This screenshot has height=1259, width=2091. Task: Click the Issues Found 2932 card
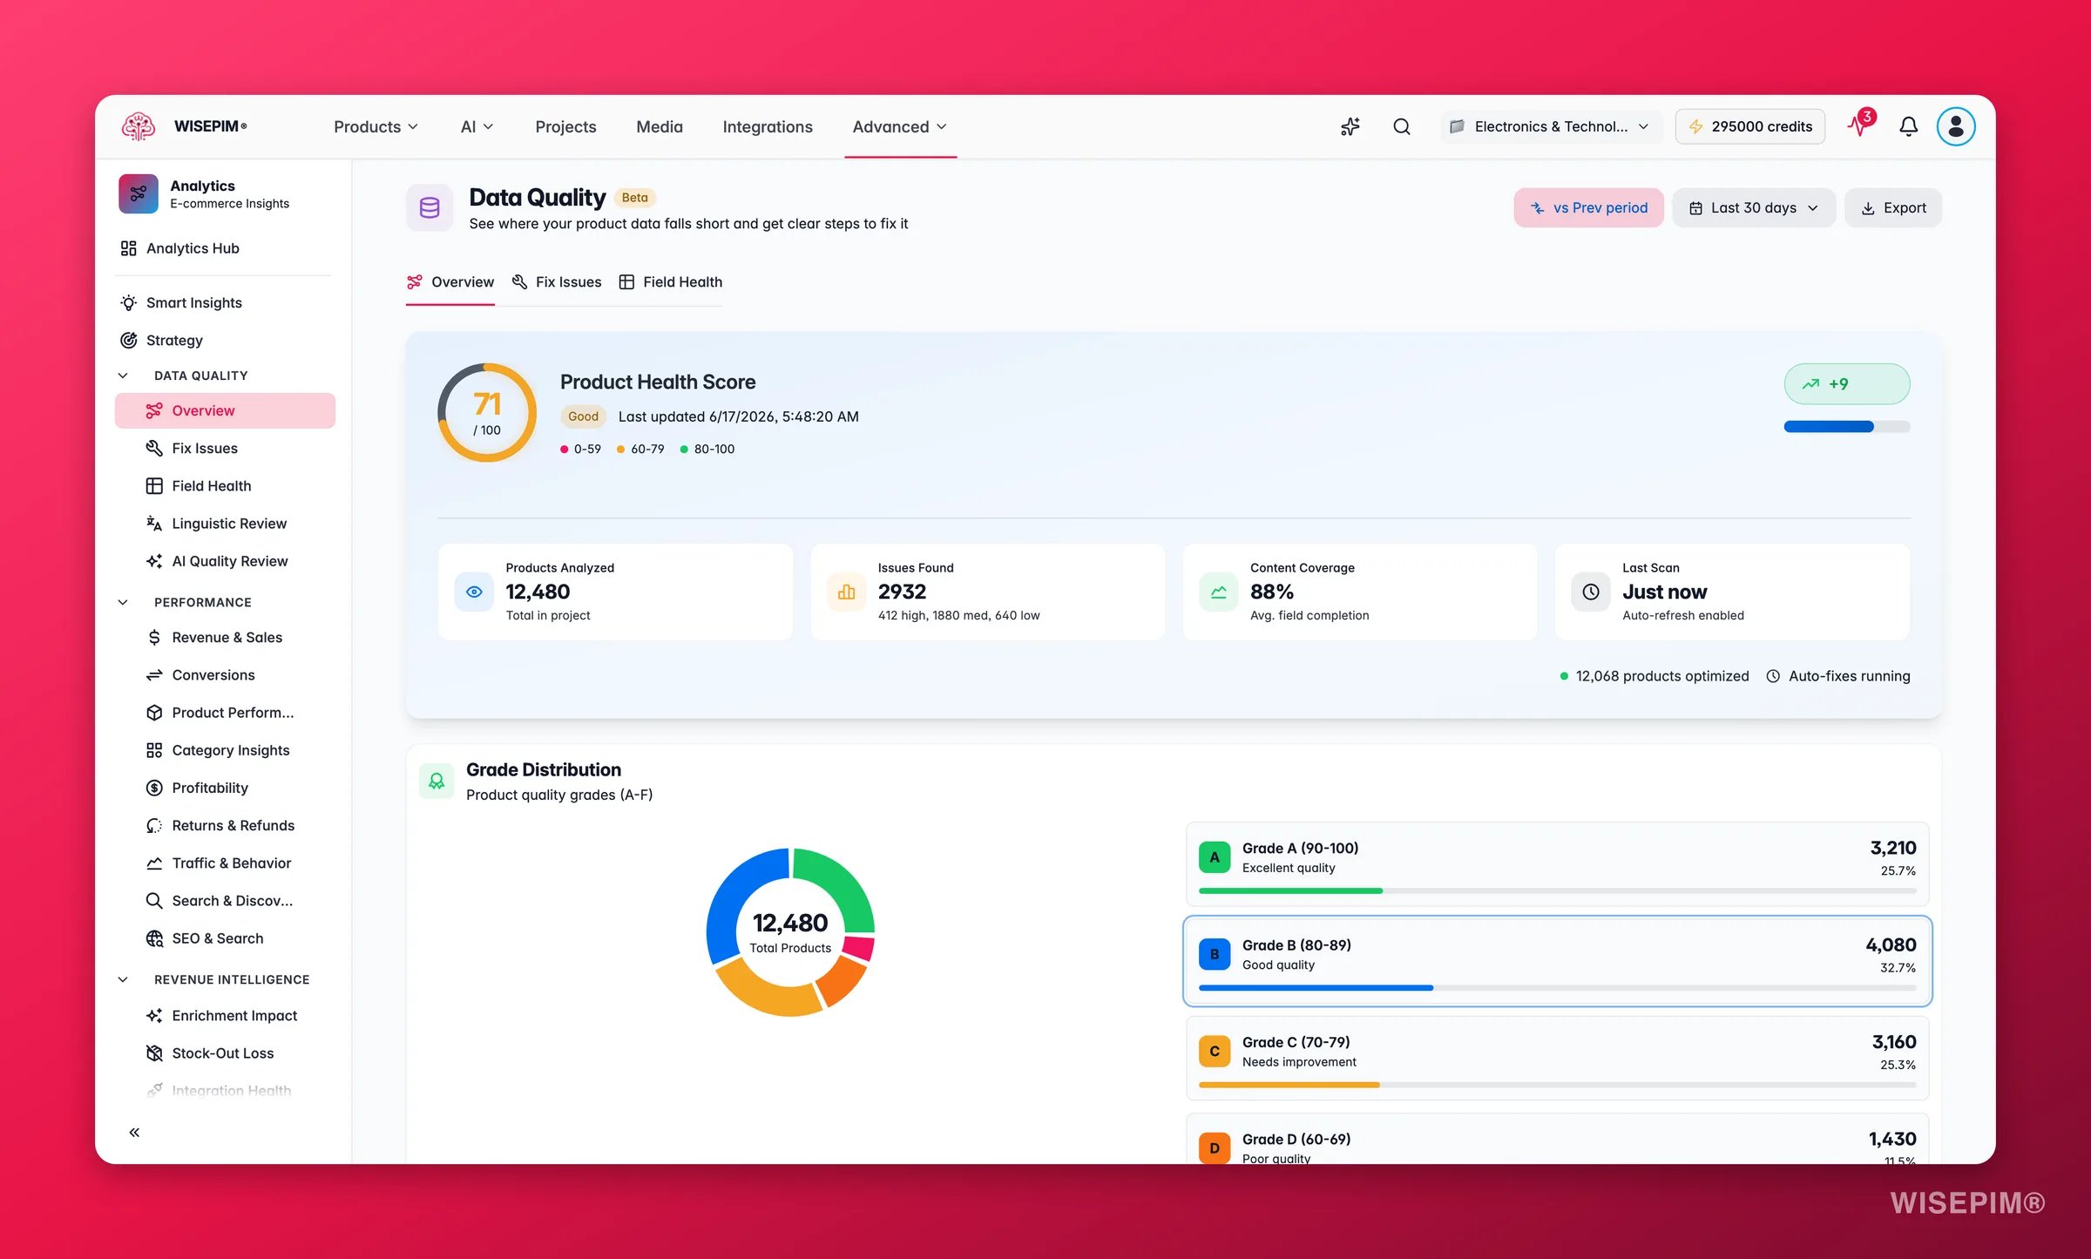click(987, 592)
